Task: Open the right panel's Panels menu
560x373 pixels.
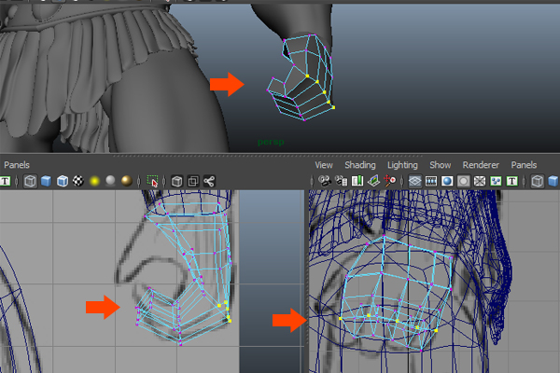Action: (524, 165)
